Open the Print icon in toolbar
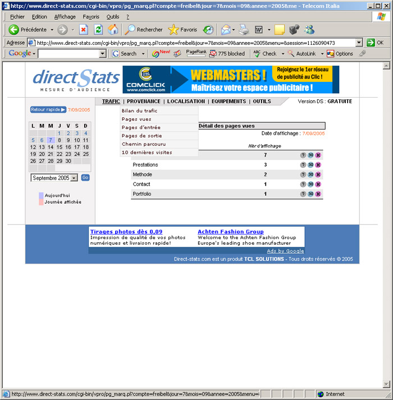The height and width of the screenshot is (400, 393). click(244, 30)
